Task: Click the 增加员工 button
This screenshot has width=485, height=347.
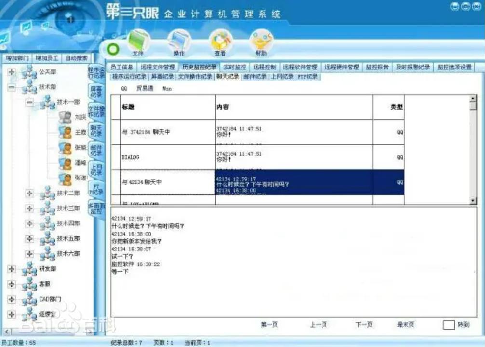Action: (x=47, y=58)
